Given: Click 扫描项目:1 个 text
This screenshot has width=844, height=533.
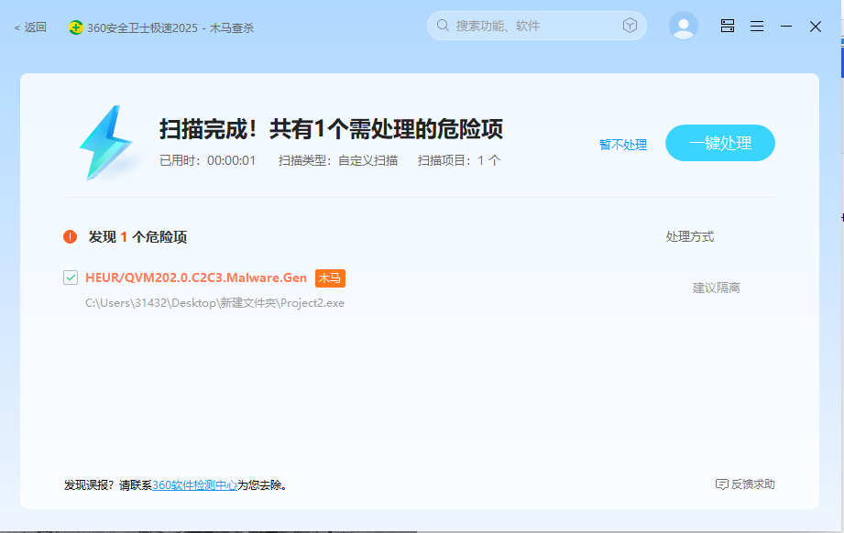Looking at the screenshot, I should click(x=459, y=160).
